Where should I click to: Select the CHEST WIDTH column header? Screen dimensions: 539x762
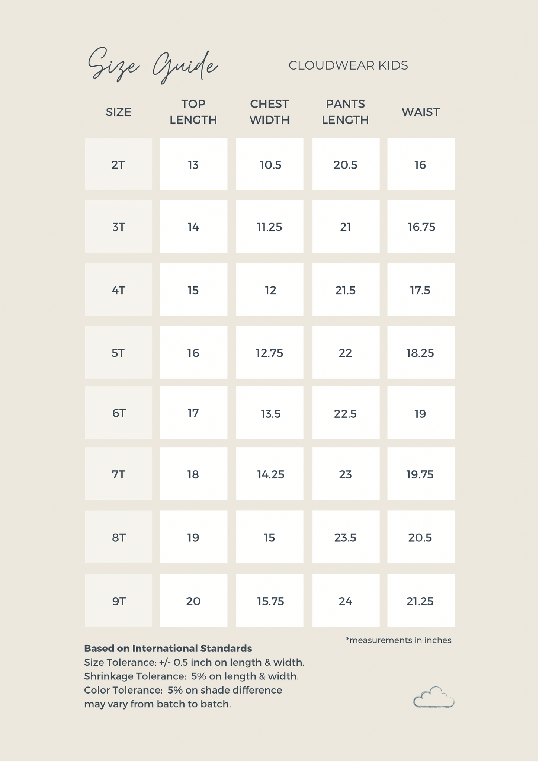coord(269,112)
